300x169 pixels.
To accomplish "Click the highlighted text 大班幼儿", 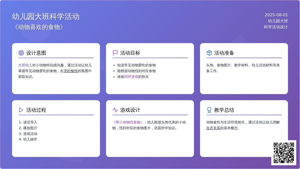I will click(x=25, y=65).
